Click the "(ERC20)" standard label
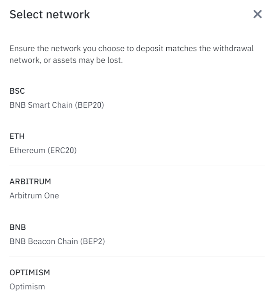Image resolution: width=274 pixels, height=305 pixels. click(62, 150)
